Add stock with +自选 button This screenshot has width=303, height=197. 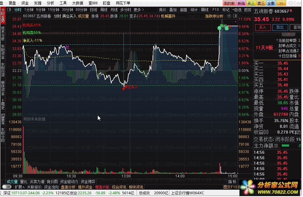237,10
